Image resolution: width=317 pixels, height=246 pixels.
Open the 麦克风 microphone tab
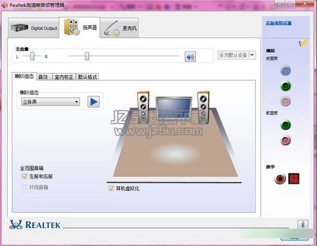click(120, 28)
